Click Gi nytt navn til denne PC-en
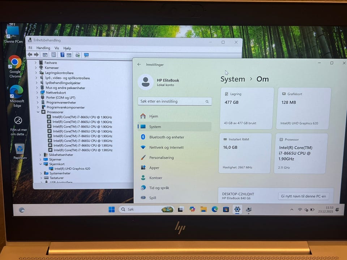Image resolution: width=347 pixels, height=260 pixels. coord(303,196)
